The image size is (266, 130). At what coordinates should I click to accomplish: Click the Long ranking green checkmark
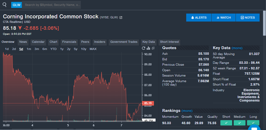253,123
